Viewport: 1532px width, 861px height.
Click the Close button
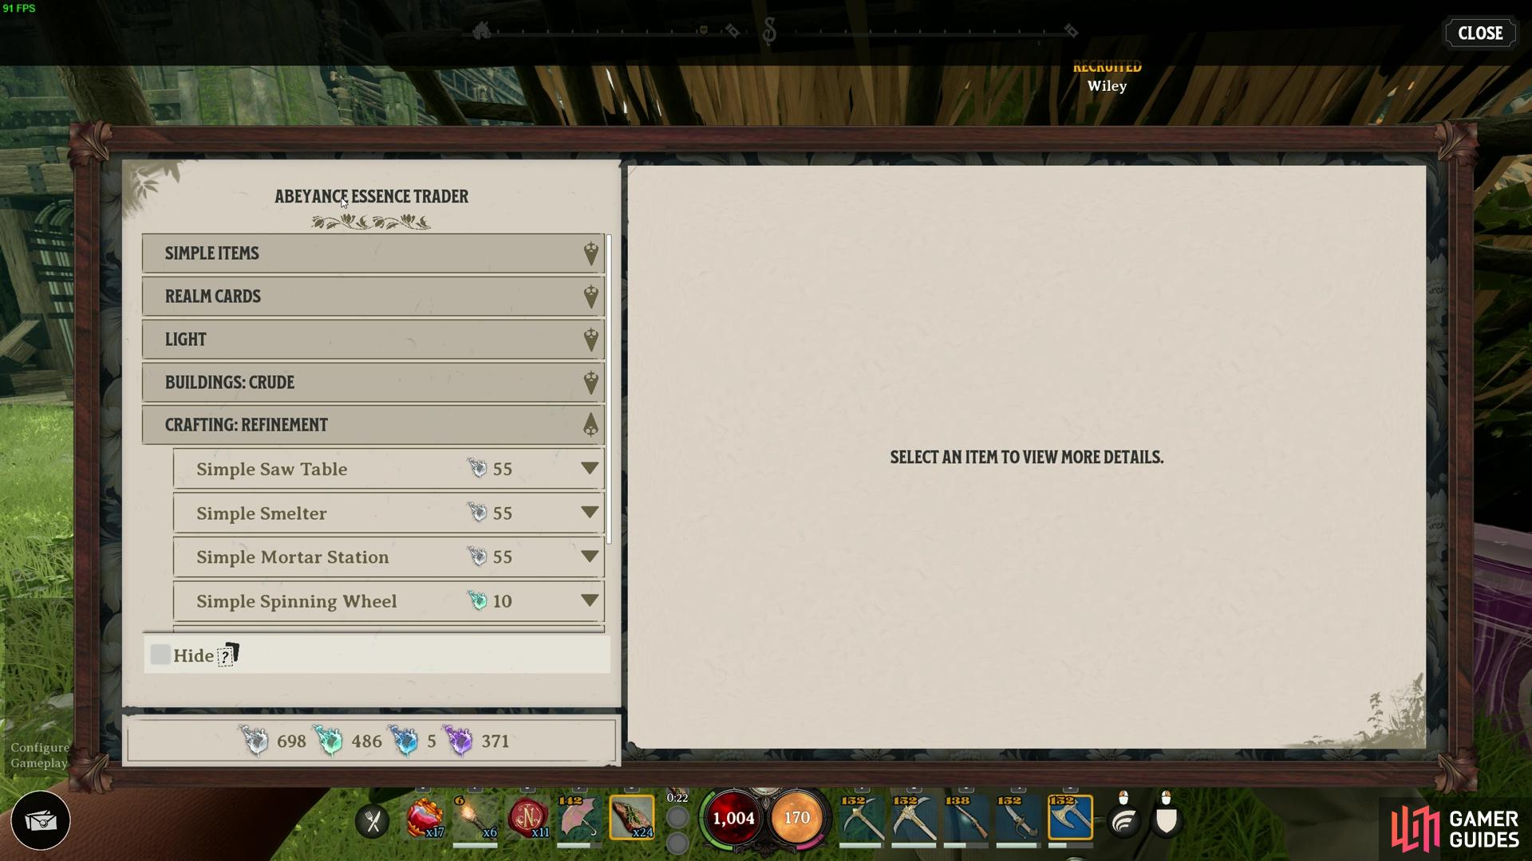pyautogui.click(x=1480, y=32)
